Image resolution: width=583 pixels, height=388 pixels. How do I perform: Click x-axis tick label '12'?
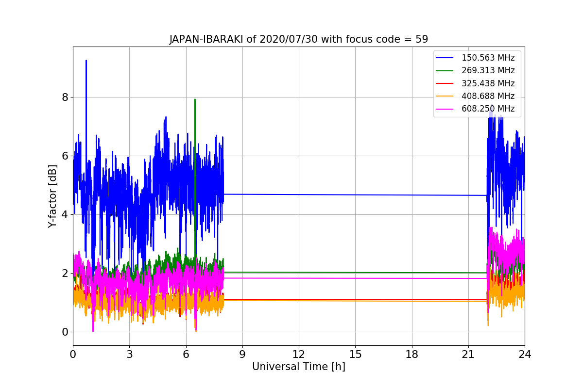click(x=299, y=355)
